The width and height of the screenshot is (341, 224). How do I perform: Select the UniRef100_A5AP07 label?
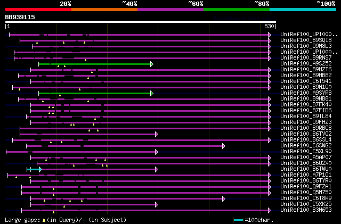(x=306, y=157)
